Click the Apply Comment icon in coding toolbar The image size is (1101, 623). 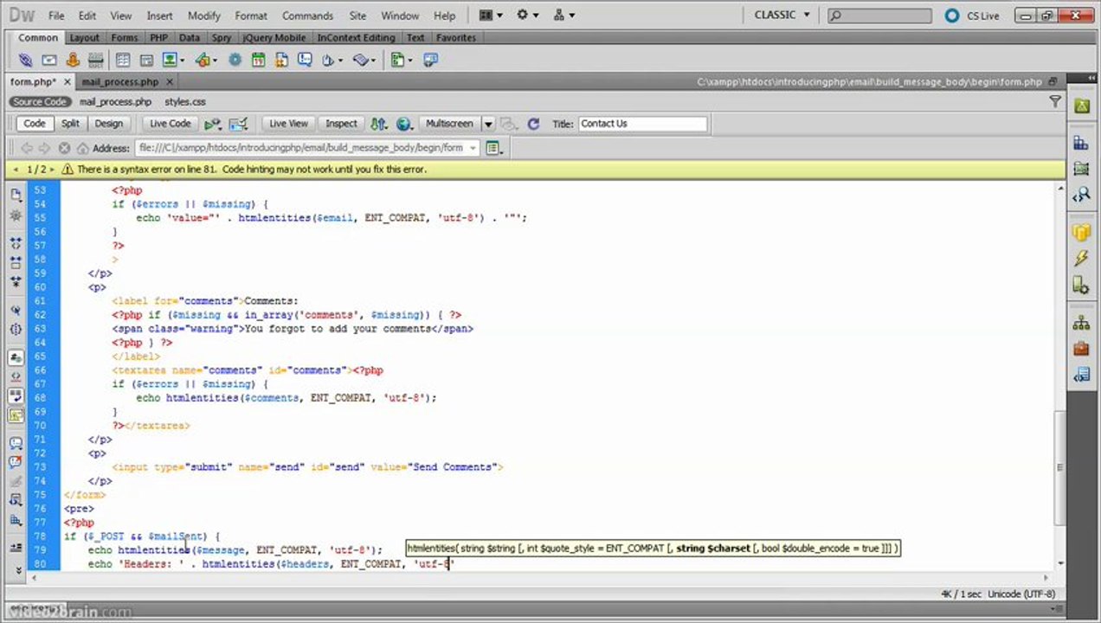point(16,443)
